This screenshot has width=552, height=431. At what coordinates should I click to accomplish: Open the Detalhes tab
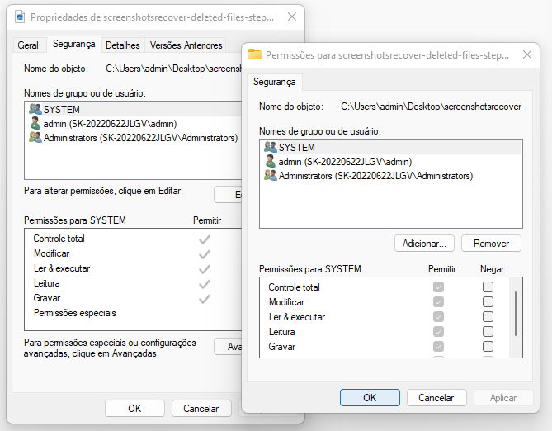[122, 45]
